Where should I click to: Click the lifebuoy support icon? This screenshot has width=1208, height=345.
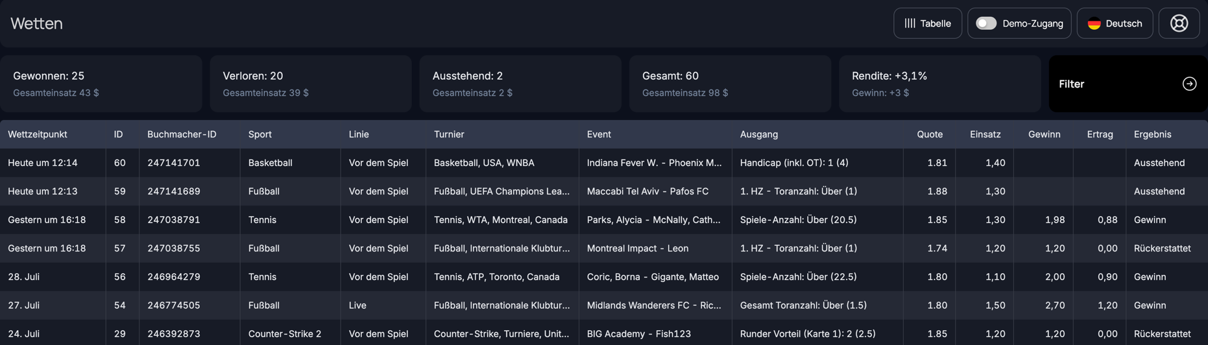[x=1179, y=23]
